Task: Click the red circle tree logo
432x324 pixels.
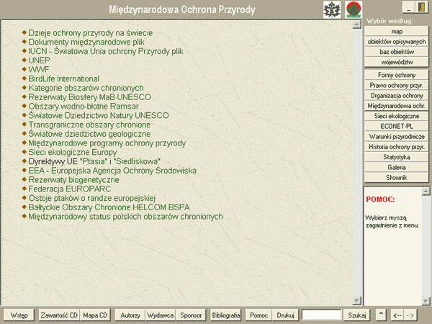Action: pyautogui.click(x=353, y=9)
